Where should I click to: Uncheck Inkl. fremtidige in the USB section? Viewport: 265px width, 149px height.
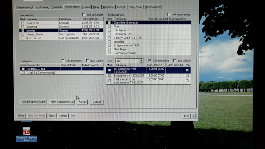click(150, 61)
